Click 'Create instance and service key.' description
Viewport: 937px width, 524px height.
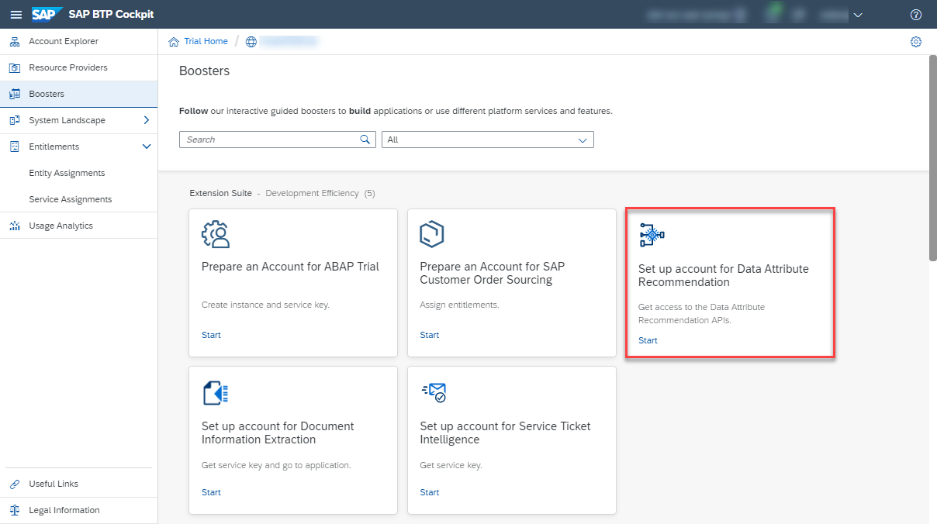[265, 305]
